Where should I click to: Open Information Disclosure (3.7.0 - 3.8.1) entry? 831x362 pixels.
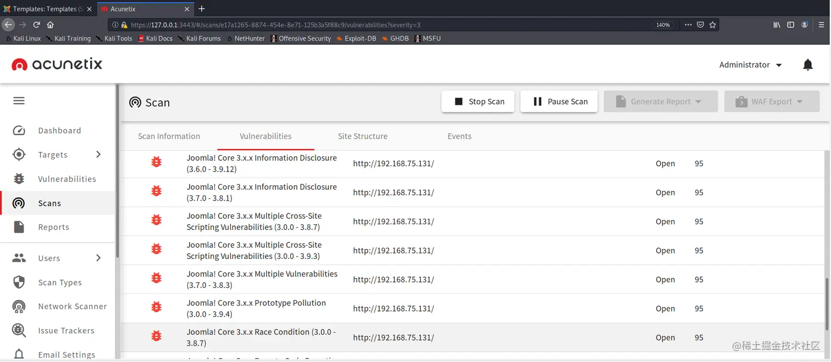click(x=262, y=192)
